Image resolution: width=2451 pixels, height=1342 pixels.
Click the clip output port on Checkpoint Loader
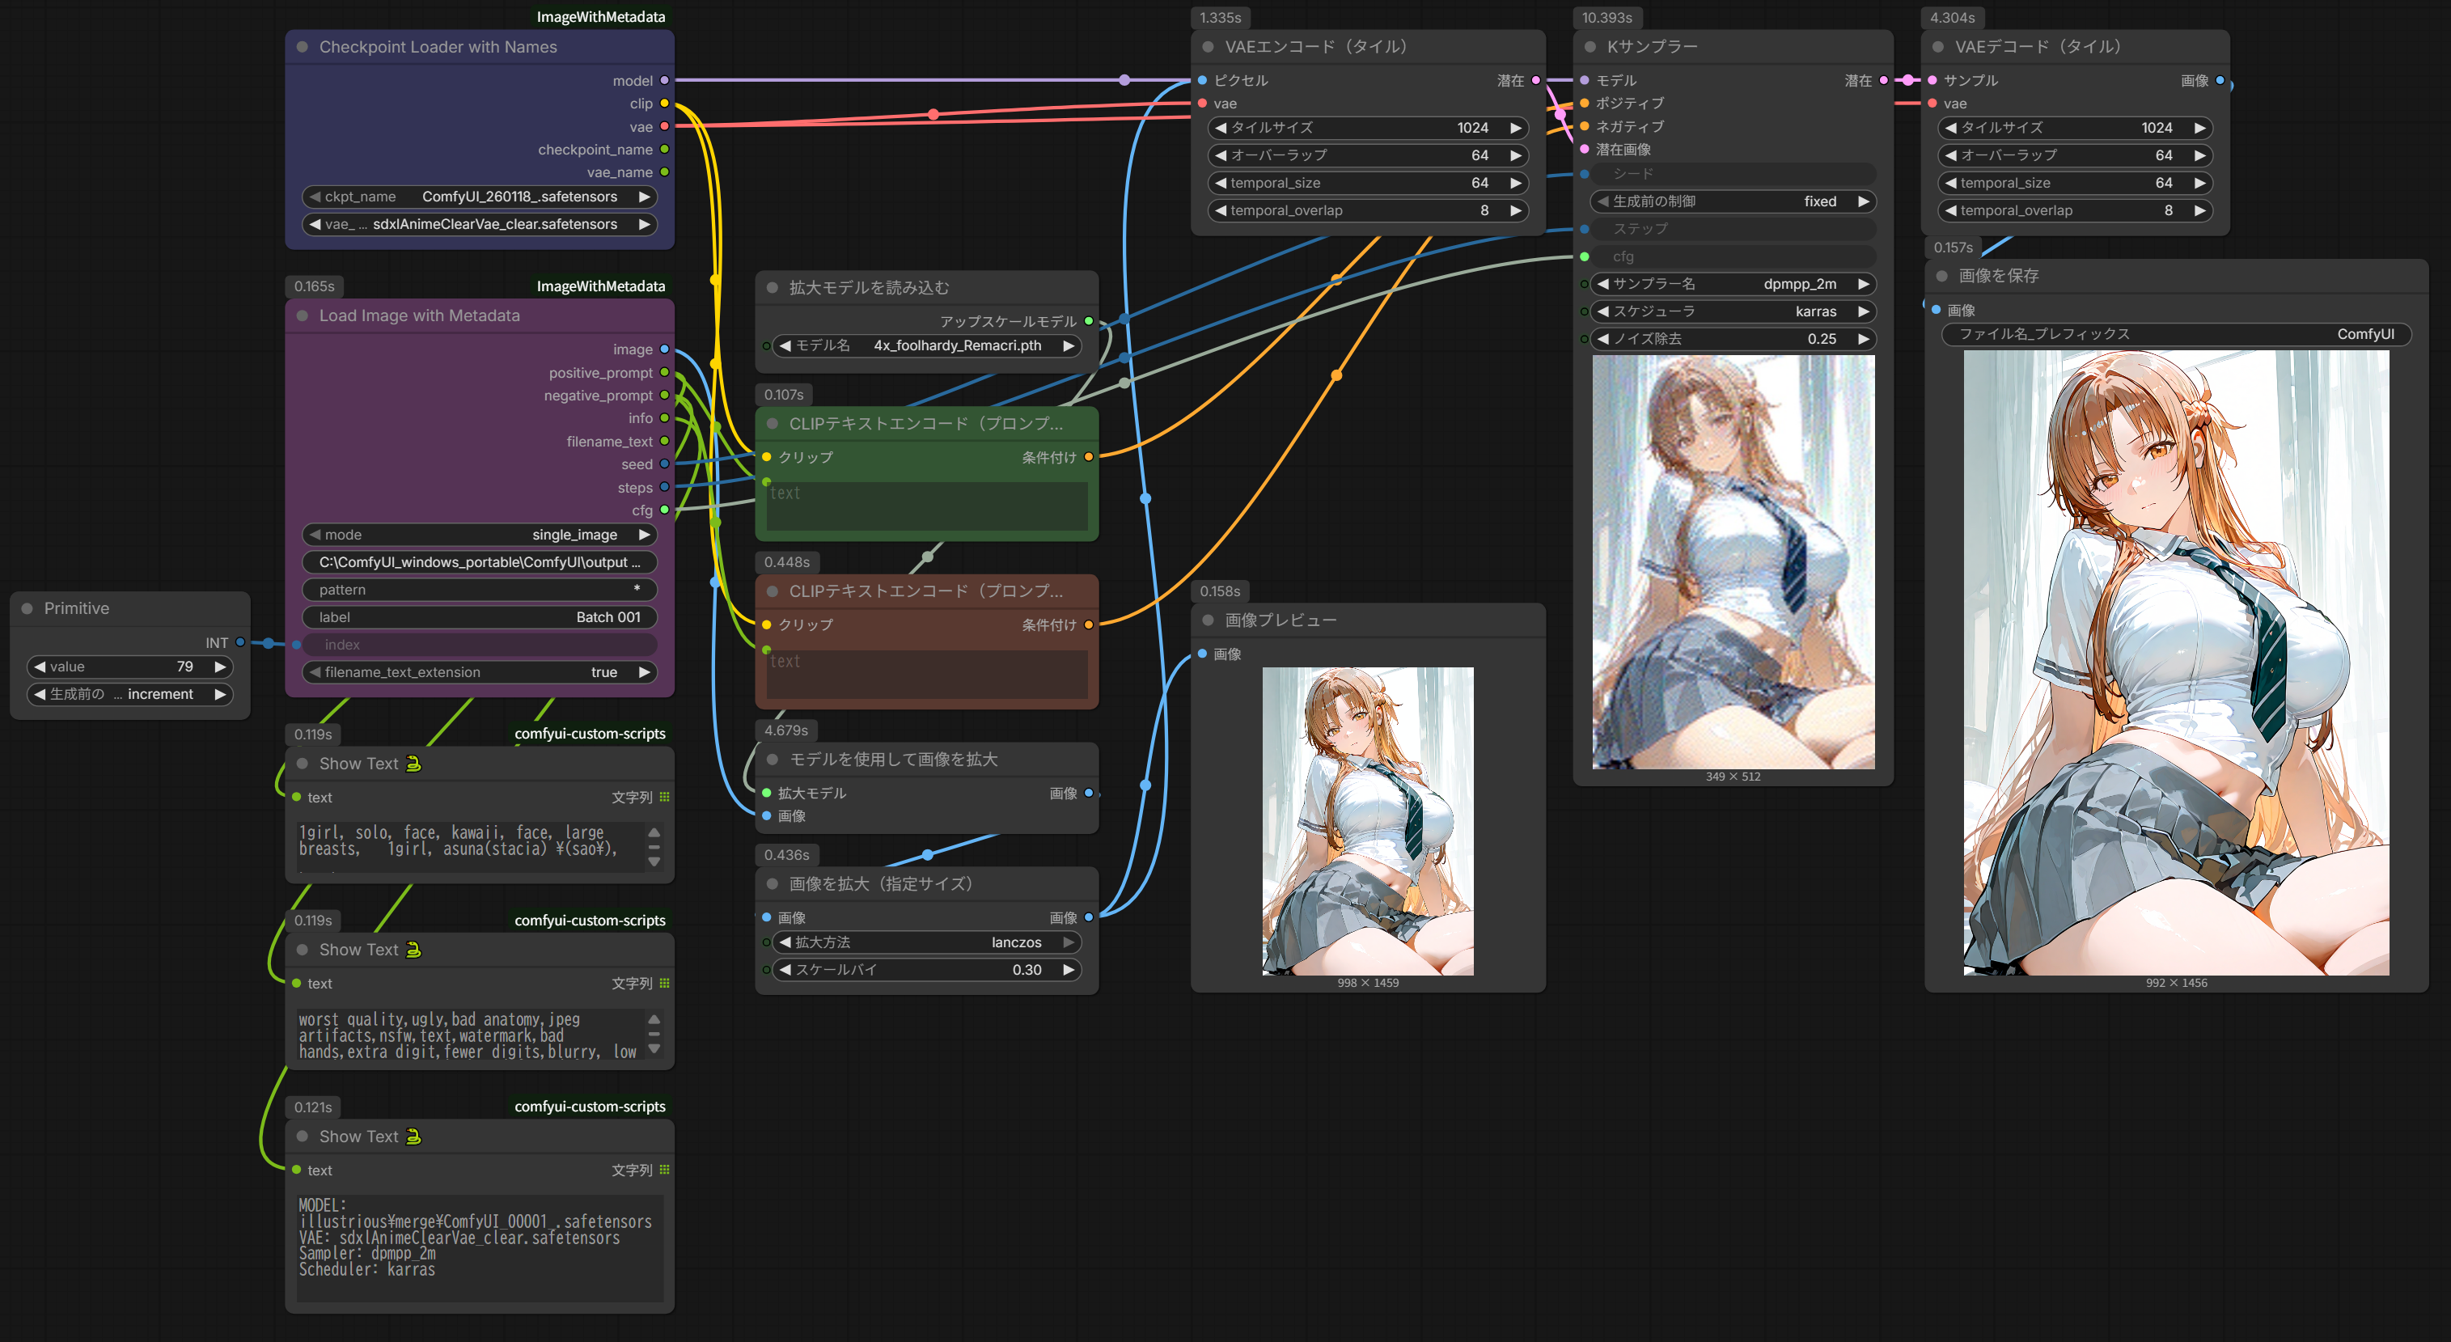pyautogui.click(x=664, y=104)
